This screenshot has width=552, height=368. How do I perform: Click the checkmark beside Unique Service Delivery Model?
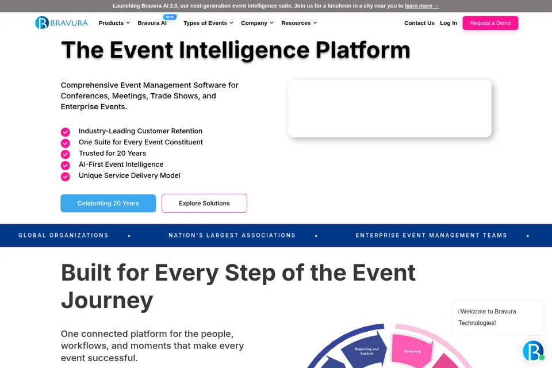65,177
